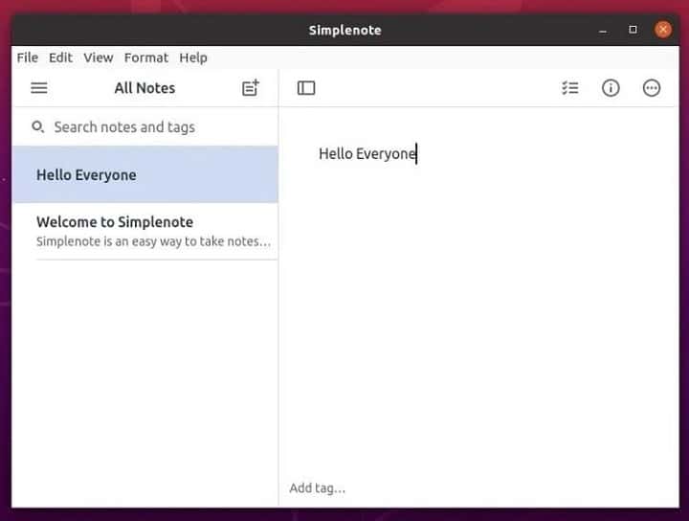This screenshot has height=521, width=689.
Task: Minimize the Simplenote window
Action: [603, 31]
